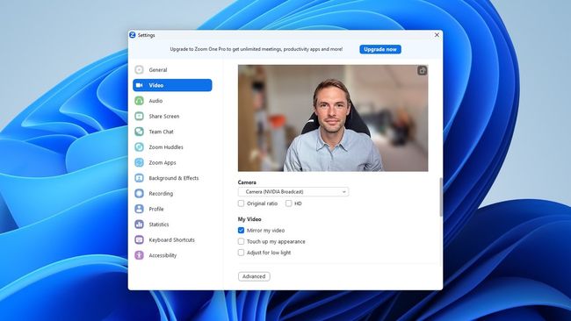Enable the HD checkbox
571x321 pixels.
pyautogui.click(x=289, y=203)
